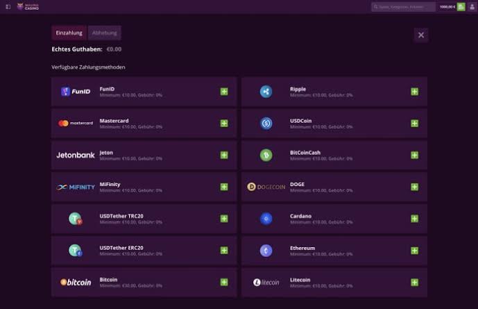Click the Mastercard logo
This screenshot has height=309, width=478.
pos(76,123)
